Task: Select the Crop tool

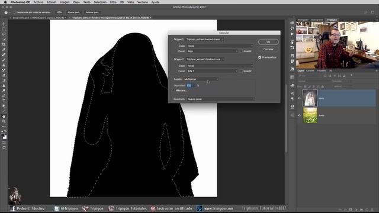Action: 4,44
